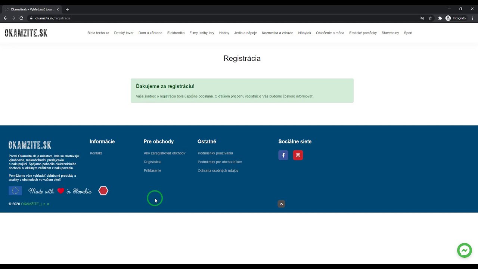Viewport: 478px width, 269px height.
Task: Open the Hobby category
Action: click(x=224, y=33)
